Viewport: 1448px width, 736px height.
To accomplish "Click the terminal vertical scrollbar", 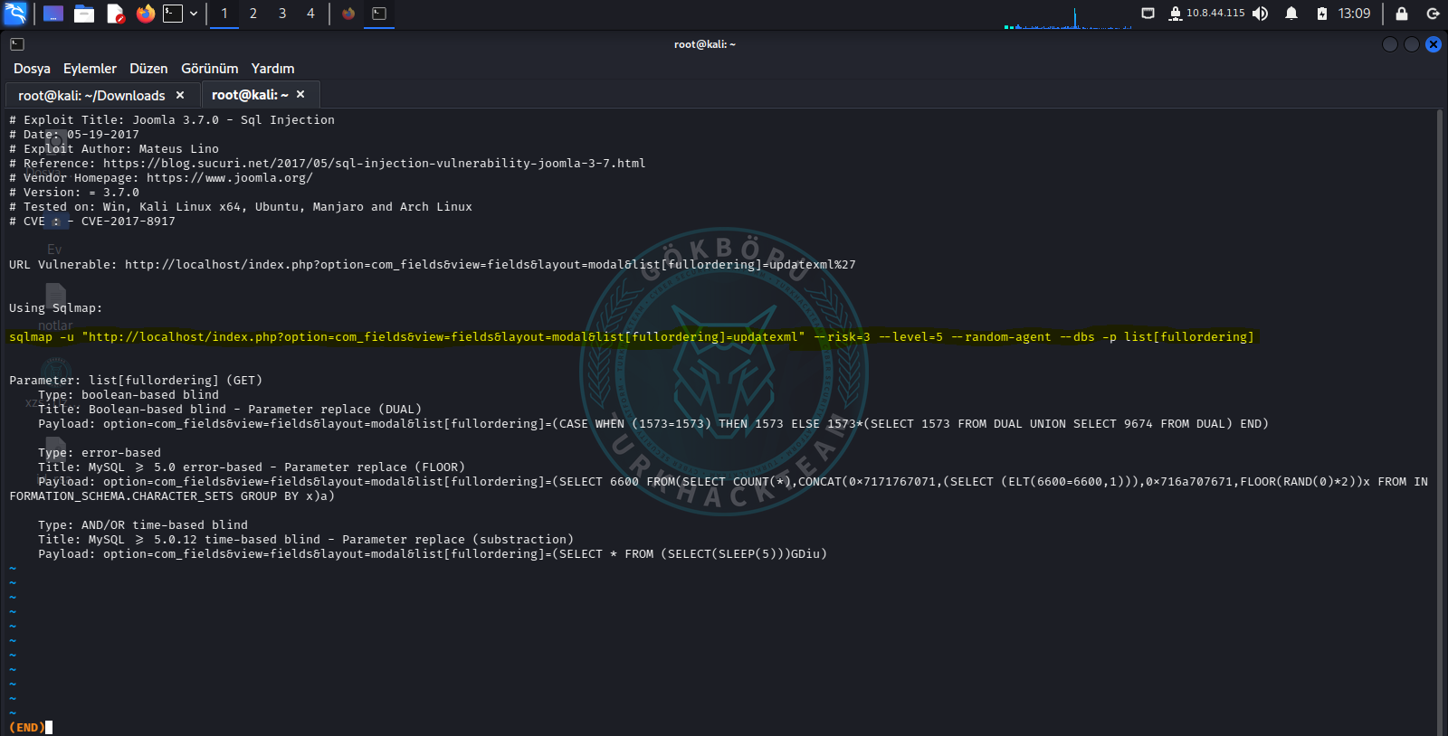I will 1439,422.
